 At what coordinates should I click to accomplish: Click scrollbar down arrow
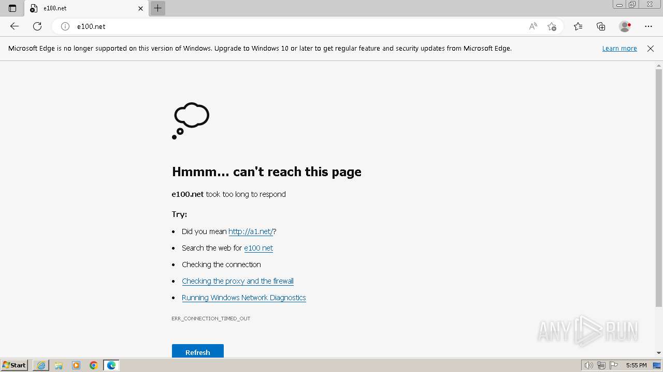pyautogui.click(x=659, y=353)
